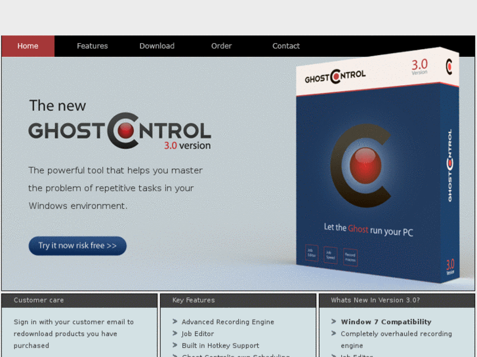
Task: Navigate to the Order page
Action: (x=222, y=46)
